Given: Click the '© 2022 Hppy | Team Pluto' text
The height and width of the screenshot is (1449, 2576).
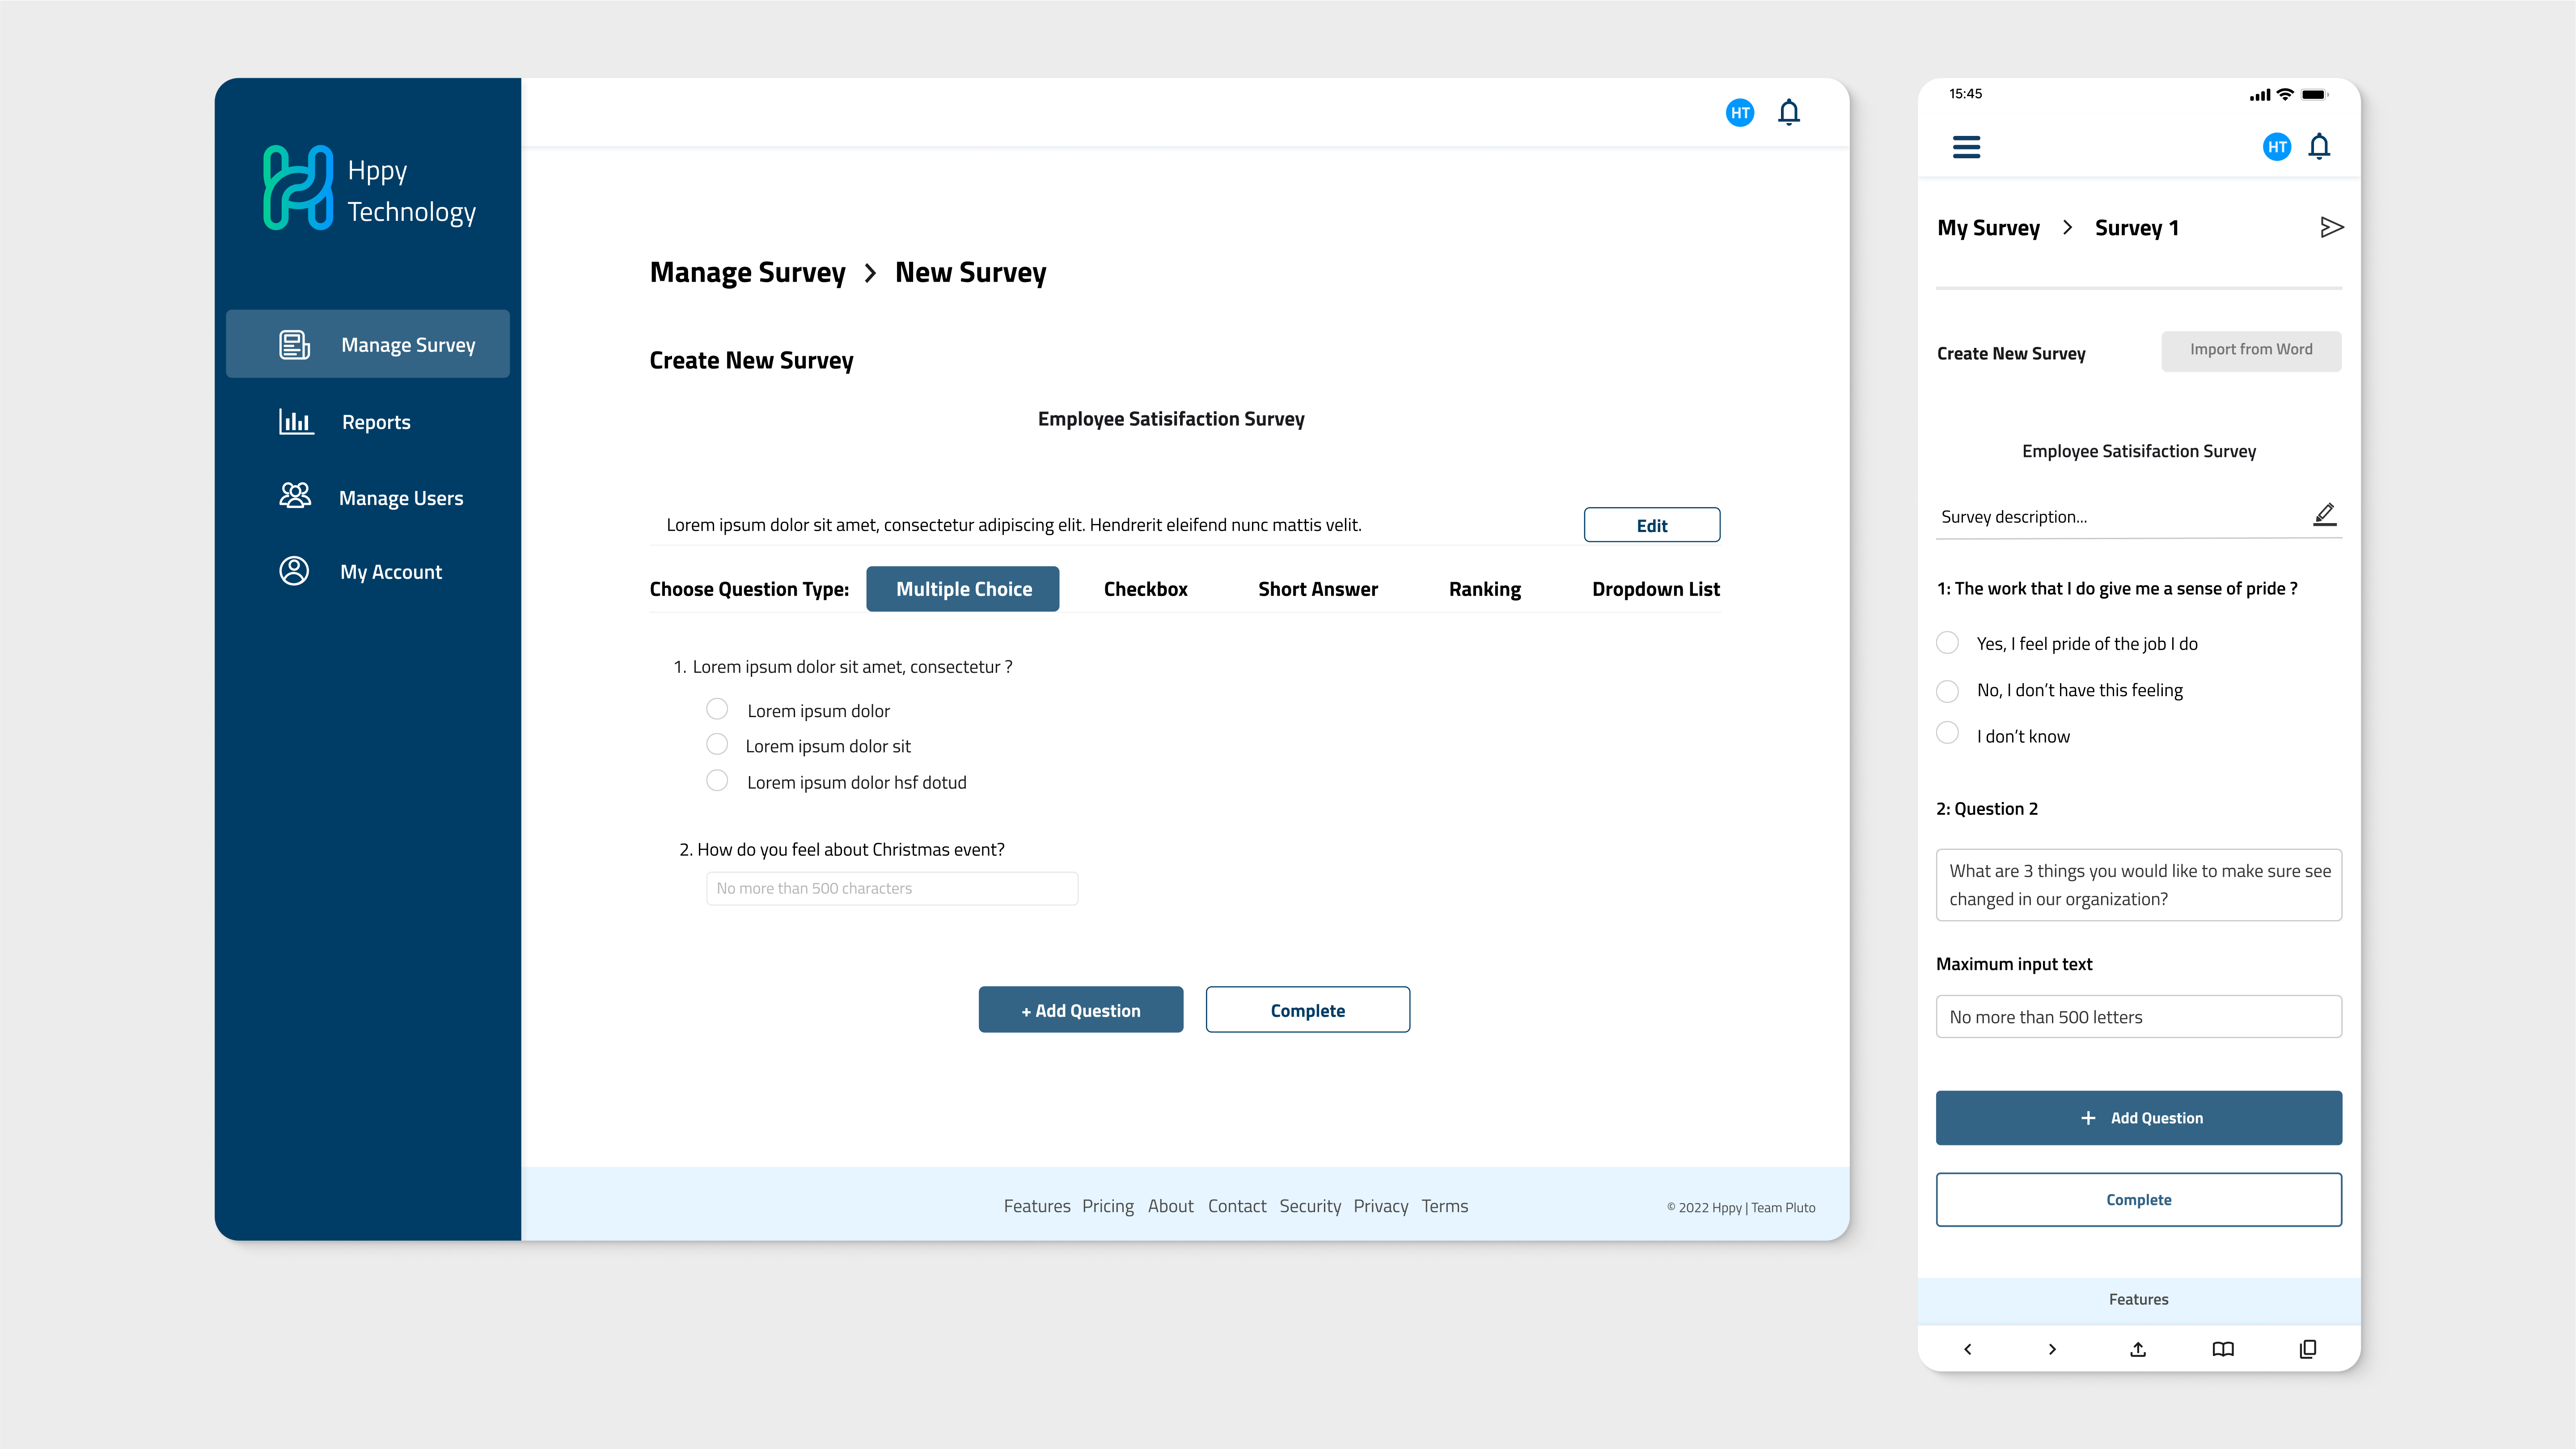Looking at the screenshot, I should point(1741,1207).
